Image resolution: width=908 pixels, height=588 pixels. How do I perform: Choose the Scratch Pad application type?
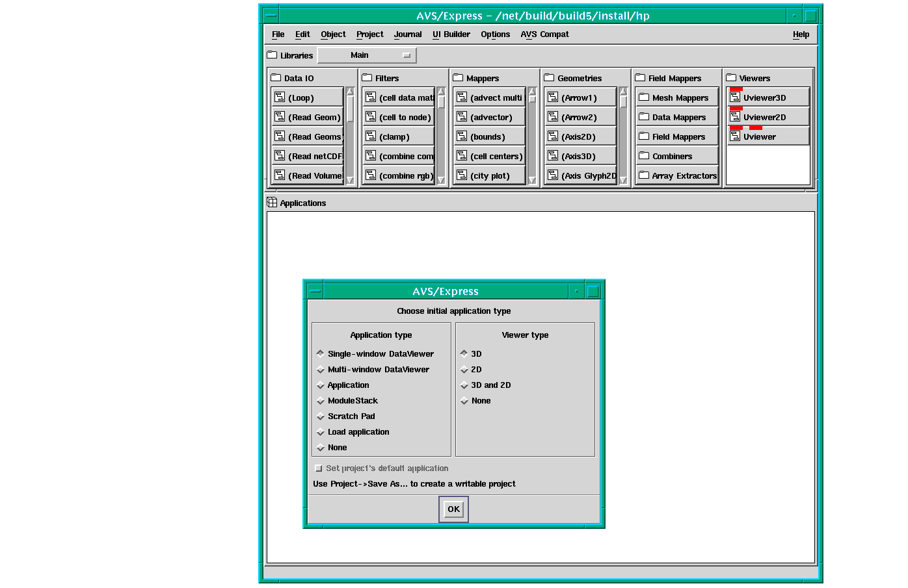[x=321, y=416]
